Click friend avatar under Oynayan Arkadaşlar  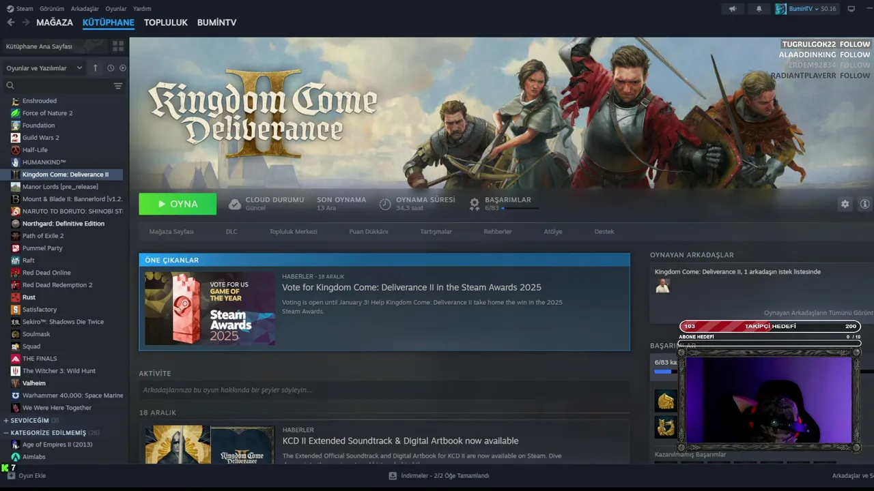662,286
